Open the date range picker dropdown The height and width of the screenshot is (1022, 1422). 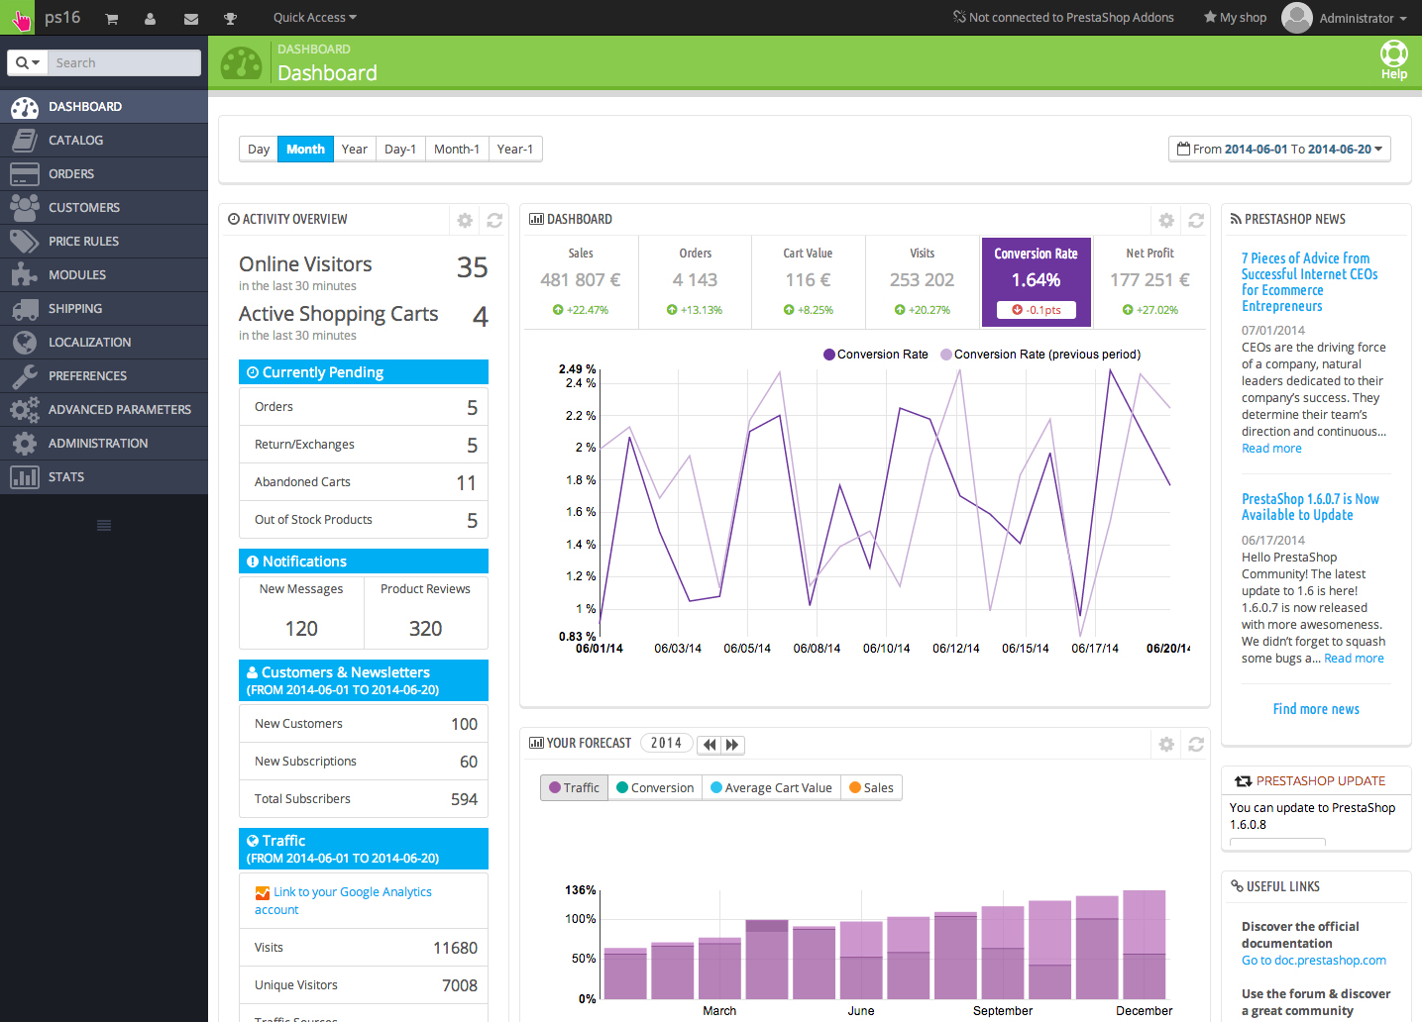(1279, 150)
